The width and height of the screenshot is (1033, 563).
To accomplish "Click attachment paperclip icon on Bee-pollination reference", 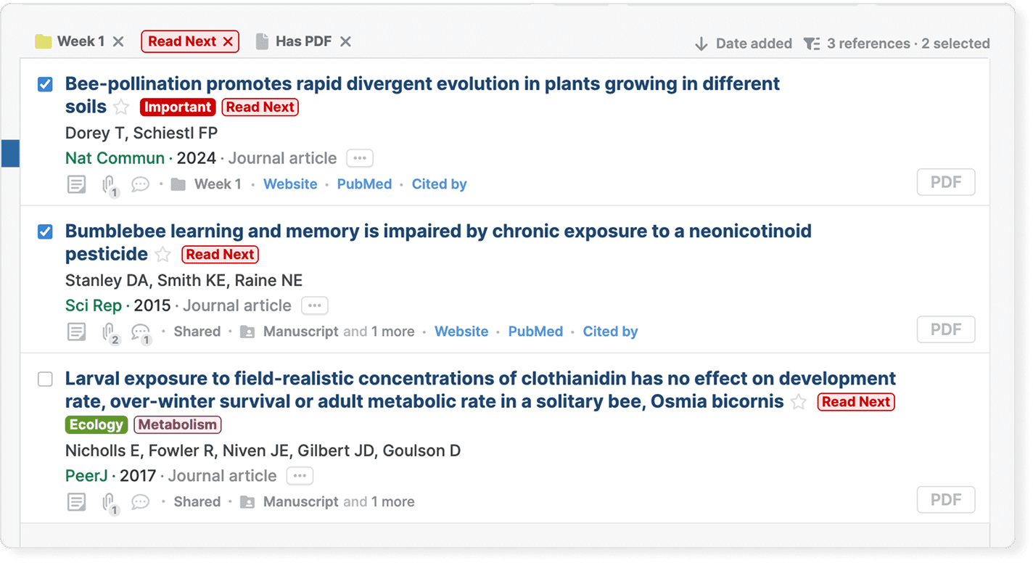I will [x=109, y=184].
